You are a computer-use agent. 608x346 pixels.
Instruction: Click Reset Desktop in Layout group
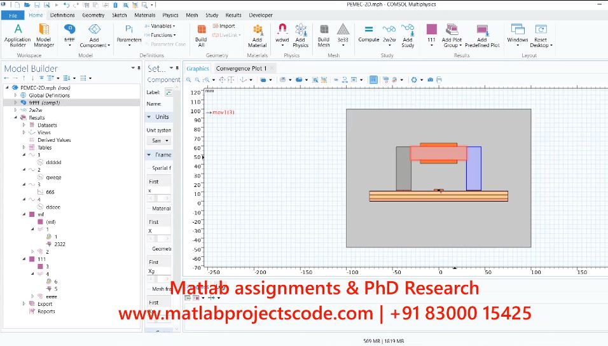(541, 35)
